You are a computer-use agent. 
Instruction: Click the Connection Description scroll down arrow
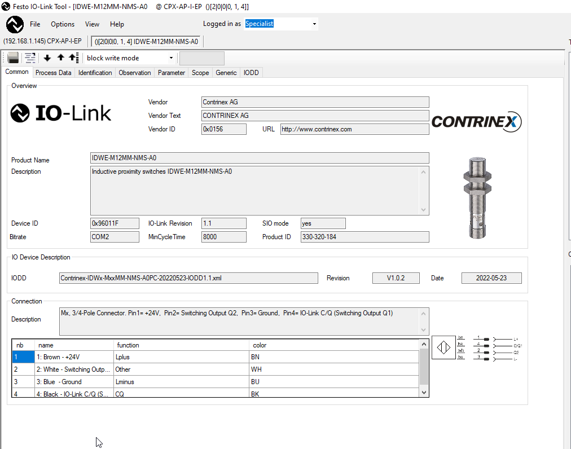click(424, 329)
